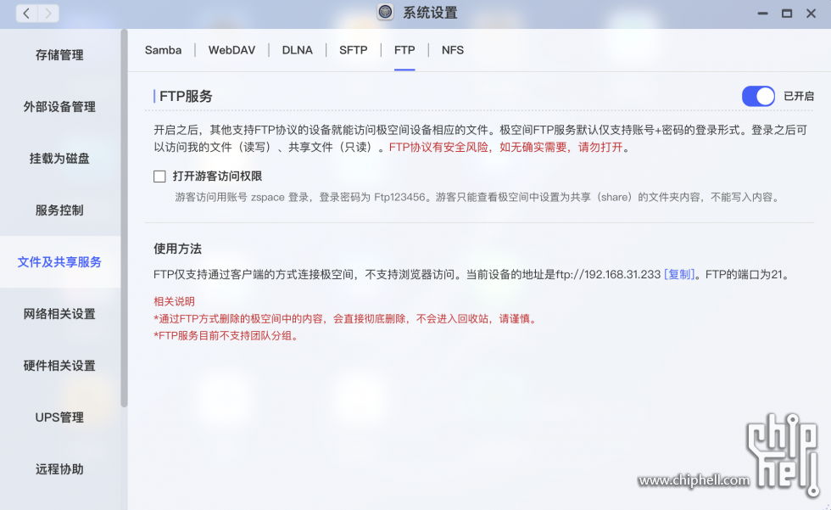Go forward with the right arrow button
The height and width of the screenshot is (510, 831).
pyautogui.click(x=48, y=14)
